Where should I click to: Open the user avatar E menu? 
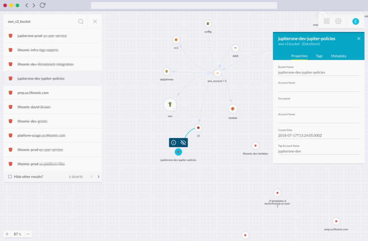[355, 21]
